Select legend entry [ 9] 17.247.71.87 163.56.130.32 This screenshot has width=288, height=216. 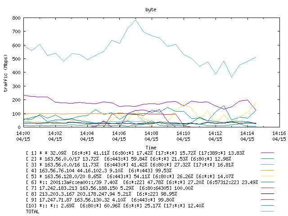tap(100, 200)
